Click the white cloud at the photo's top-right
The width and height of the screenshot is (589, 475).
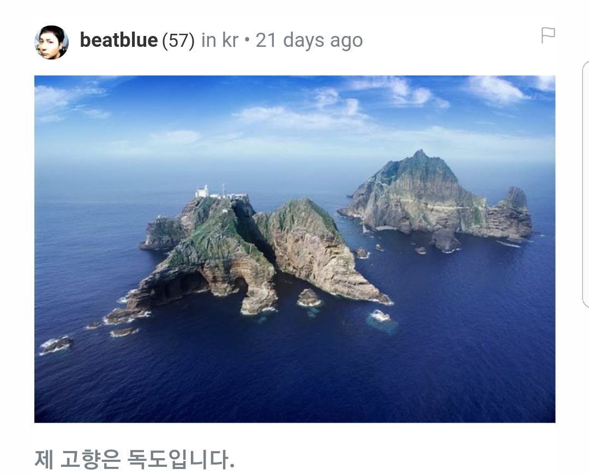pos(496,90)
